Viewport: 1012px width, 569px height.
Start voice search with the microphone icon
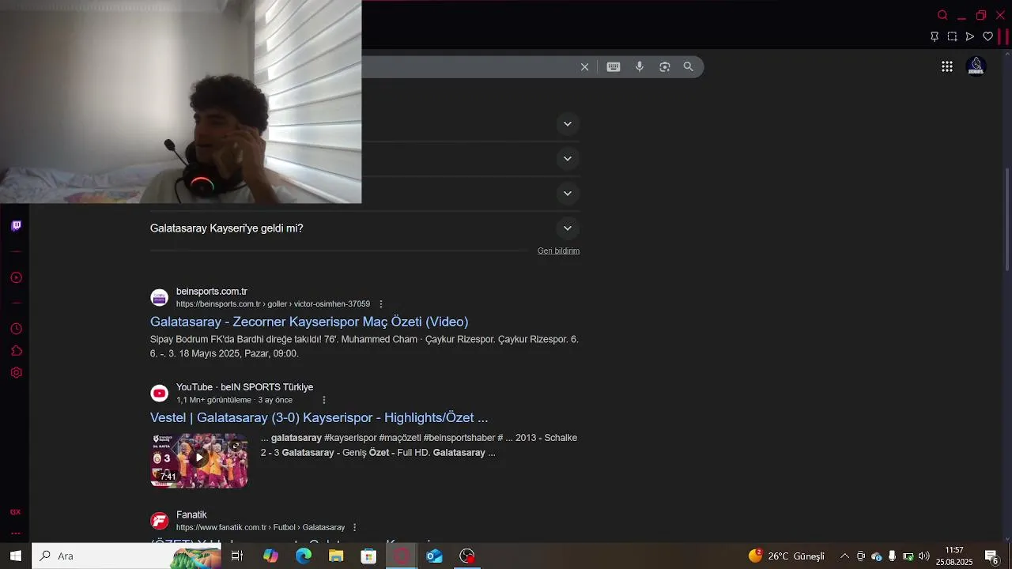[640, 67]
